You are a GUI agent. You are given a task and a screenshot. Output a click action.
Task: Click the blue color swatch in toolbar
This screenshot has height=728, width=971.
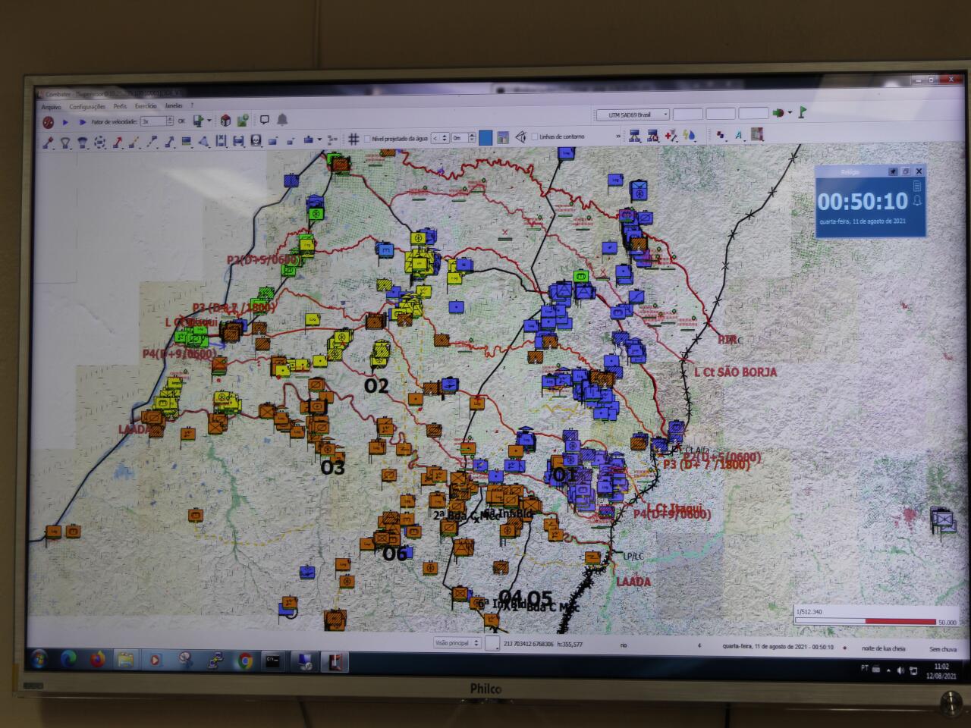tap(485, 138)
